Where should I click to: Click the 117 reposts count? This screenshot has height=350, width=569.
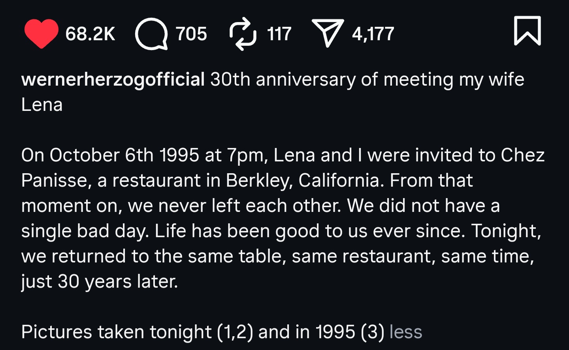(279, 34)
